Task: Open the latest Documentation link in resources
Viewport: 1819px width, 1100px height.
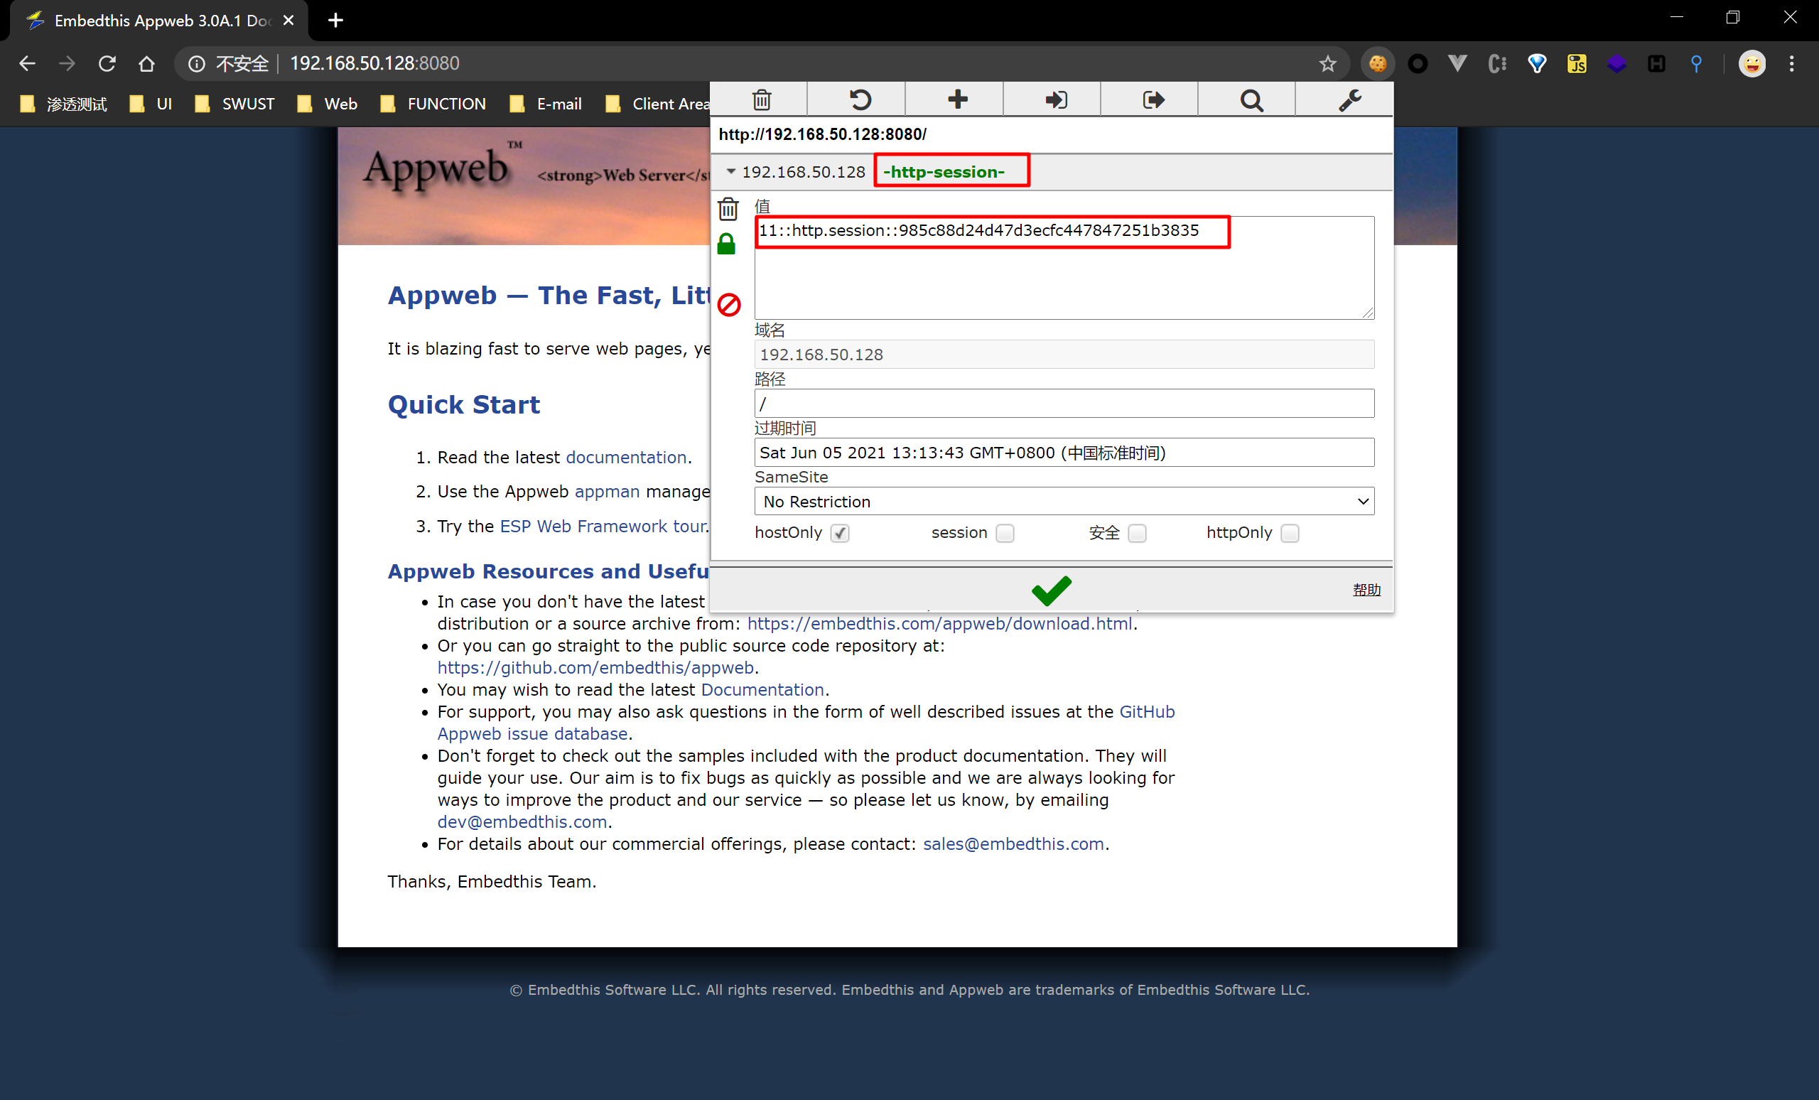Action: 762,689
